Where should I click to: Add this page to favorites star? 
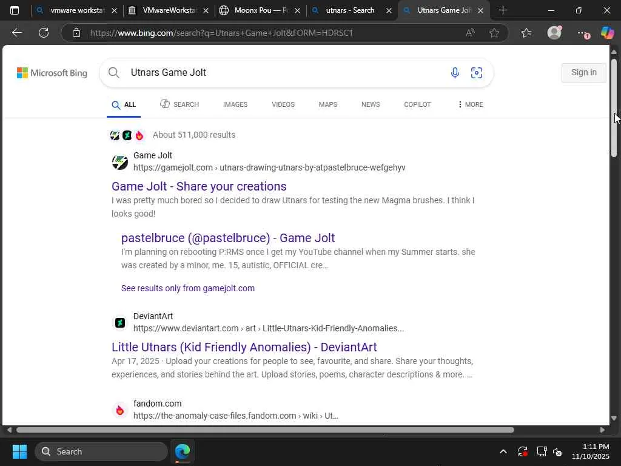point(494,33)
